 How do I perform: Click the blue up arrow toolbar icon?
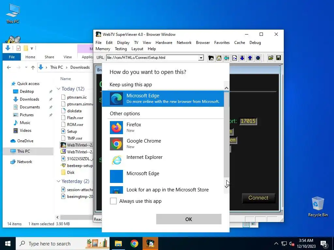[250, 58]
